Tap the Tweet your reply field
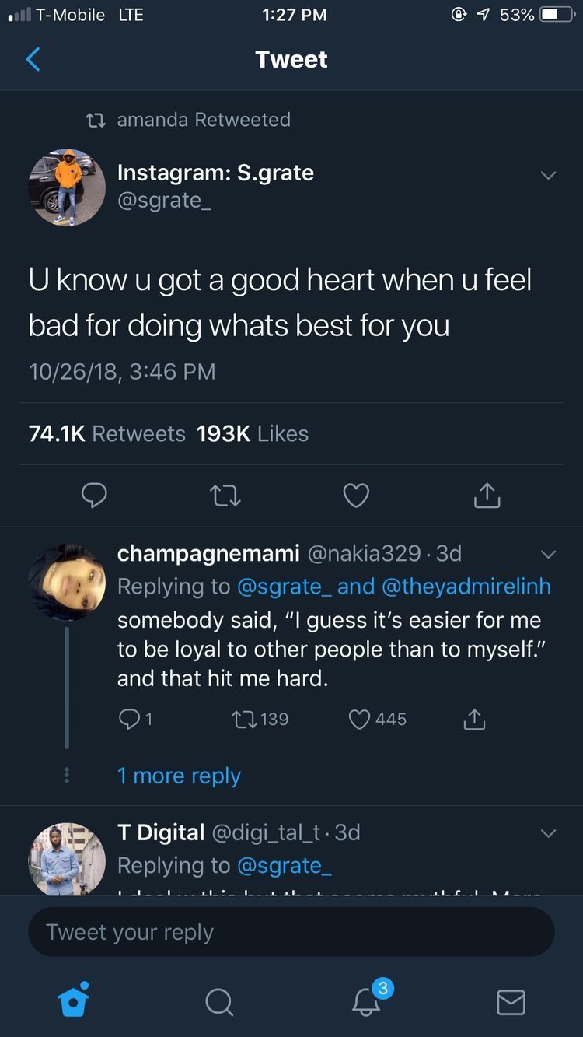Viewport: 583px width, 1037px height. coord(291,931)
